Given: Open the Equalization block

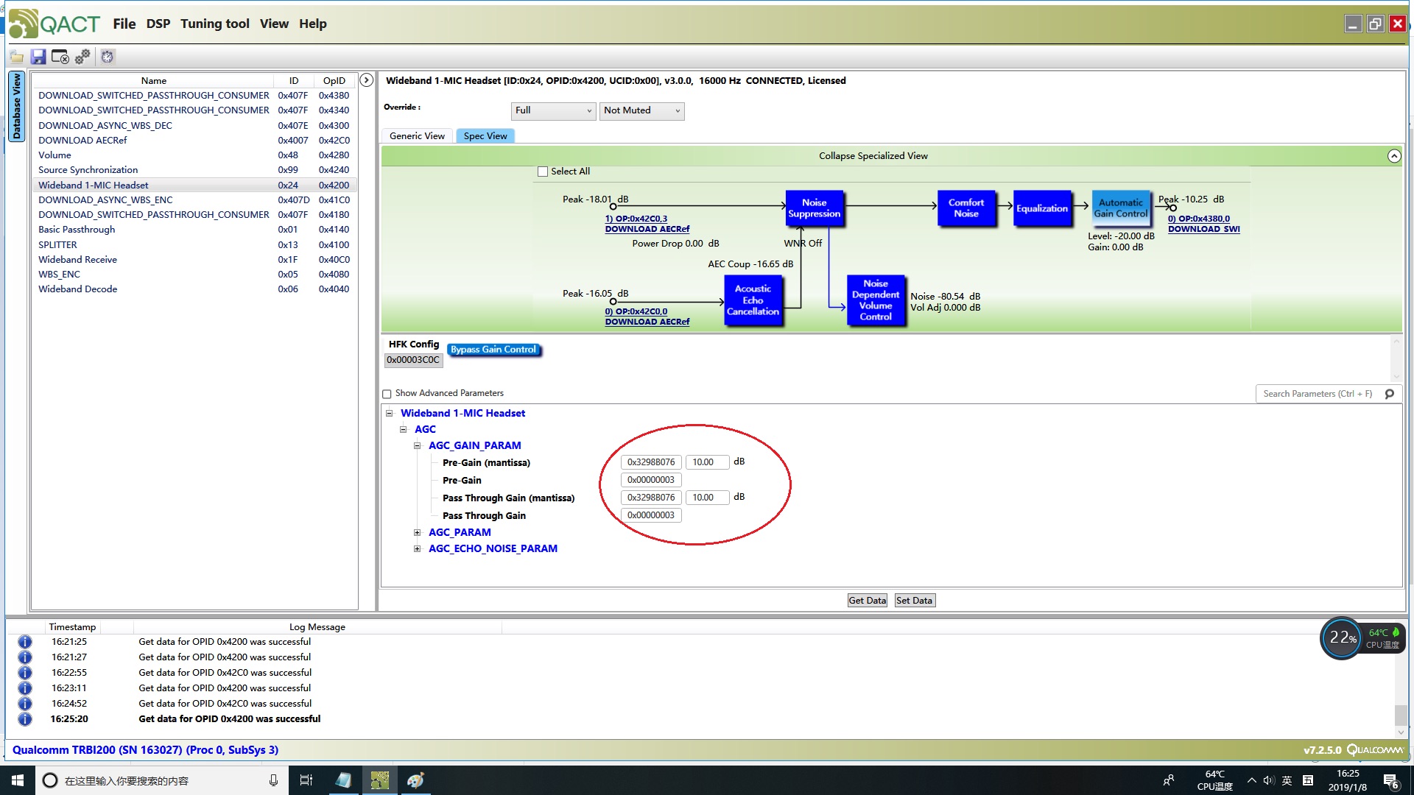Looking at the screenshot, I should click(x=1042, y=208).
